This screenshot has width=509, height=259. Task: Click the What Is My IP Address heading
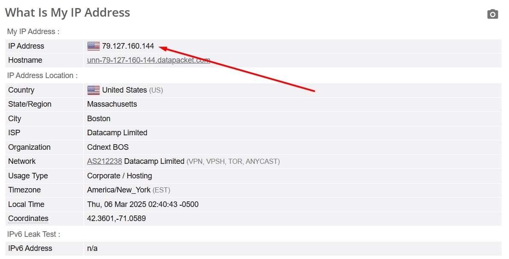68,13
